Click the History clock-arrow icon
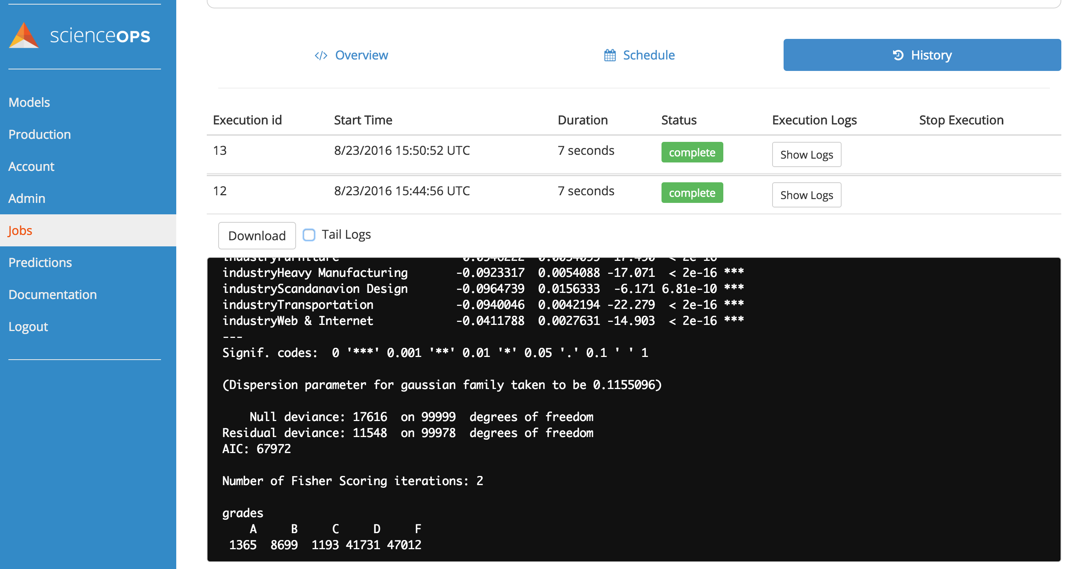1072x569 pixels. (898, 55)
